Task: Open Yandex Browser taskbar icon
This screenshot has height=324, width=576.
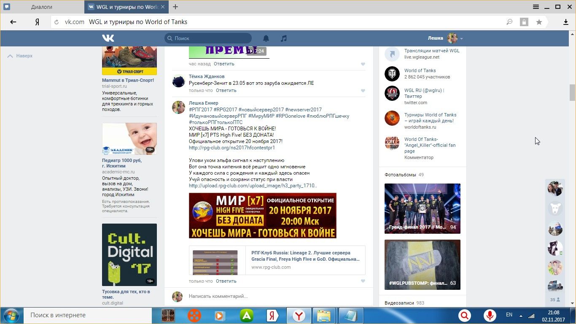Action: coord(299,316)
